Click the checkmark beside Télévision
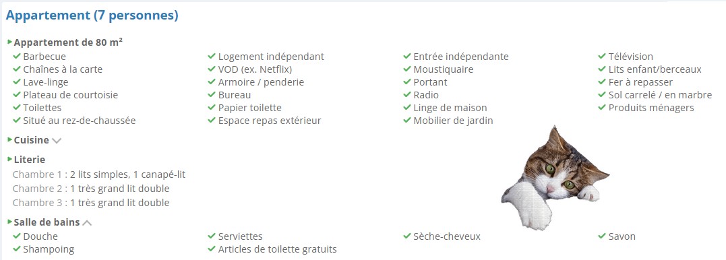The image size is (726, 260). [x=602, y=56]
